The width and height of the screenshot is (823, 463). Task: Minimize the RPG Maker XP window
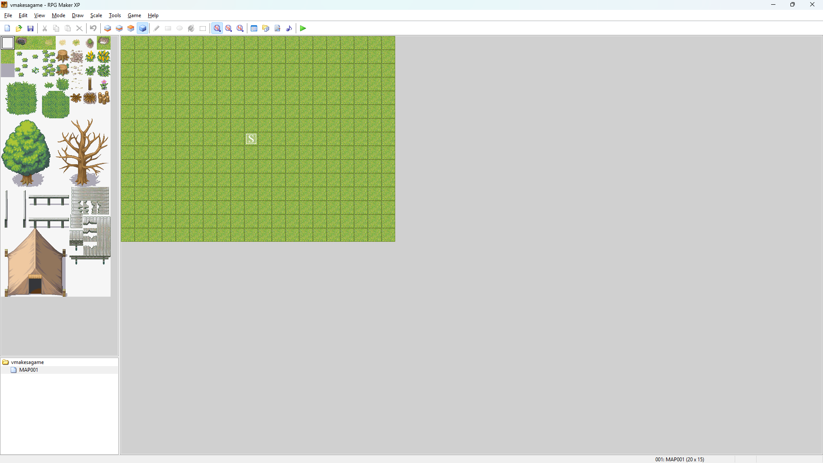pyautogui.click(x=773, y=5)
